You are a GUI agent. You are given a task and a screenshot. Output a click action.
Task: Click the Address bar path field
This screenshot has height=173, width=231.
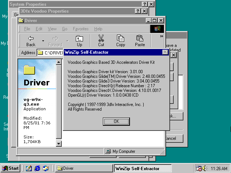50,53
